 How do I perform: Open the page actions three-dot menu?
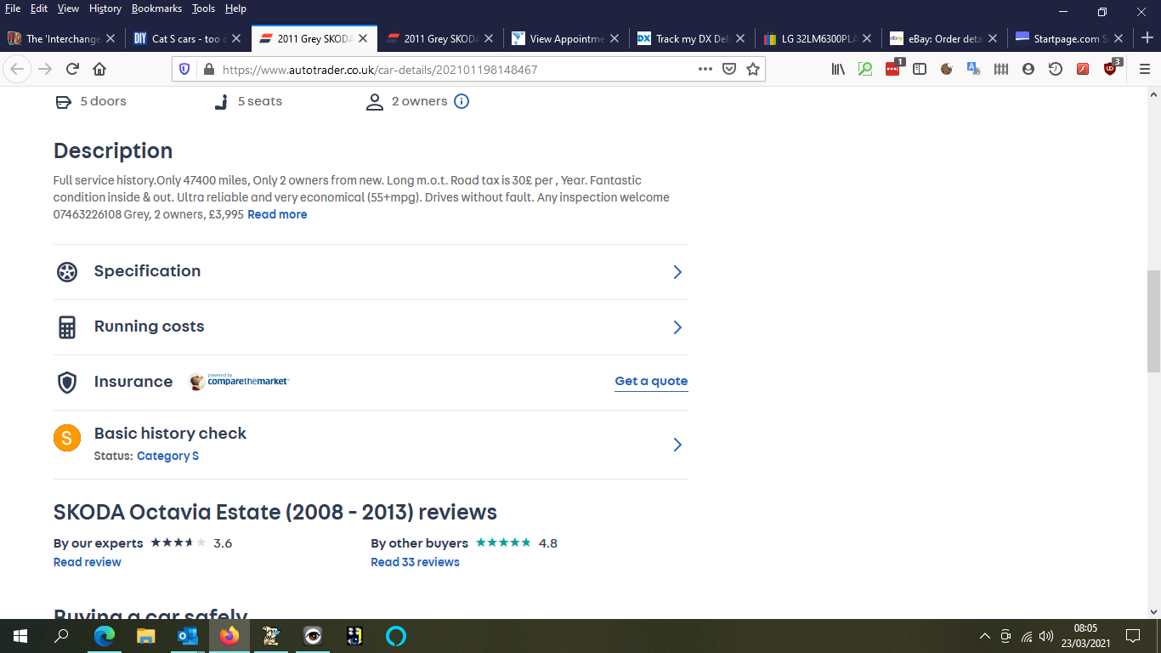click(705, 70)
